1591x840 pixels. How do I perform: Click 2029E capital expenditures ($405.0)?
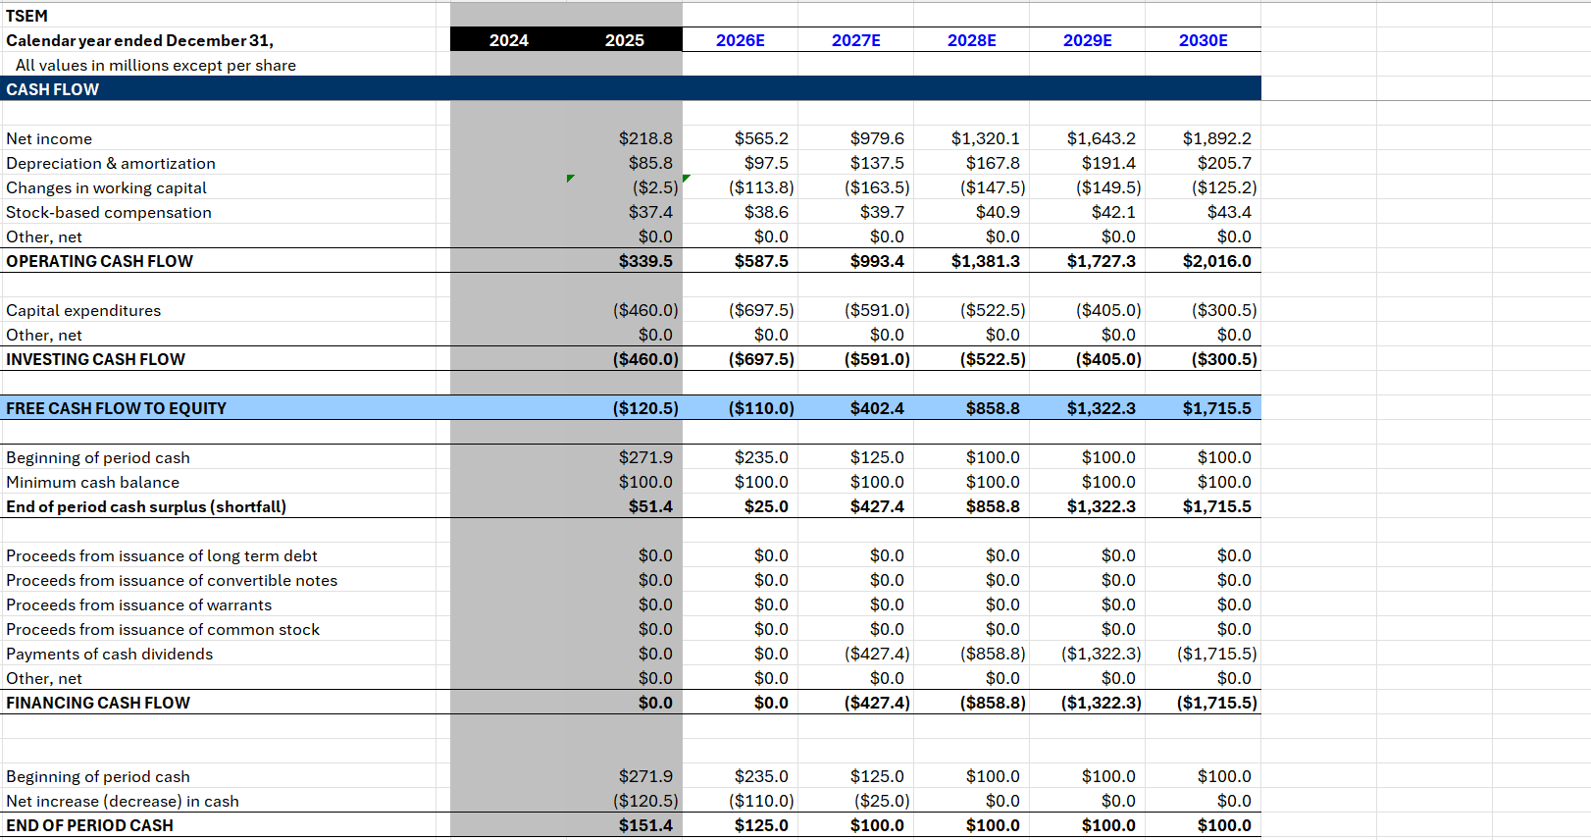[1108, 310]
